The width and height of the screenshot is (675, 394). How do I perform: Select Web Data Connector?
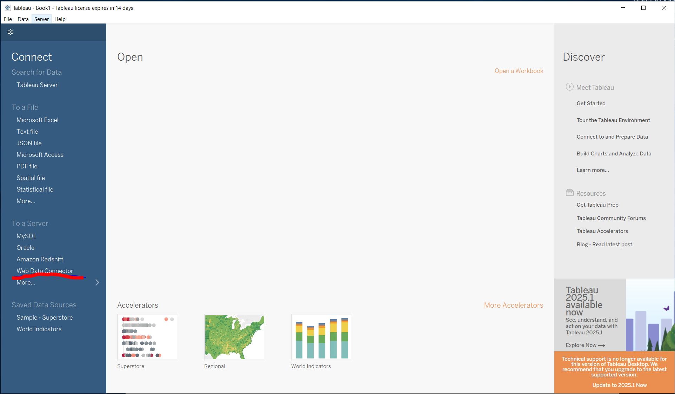click(x=45, y=271)
